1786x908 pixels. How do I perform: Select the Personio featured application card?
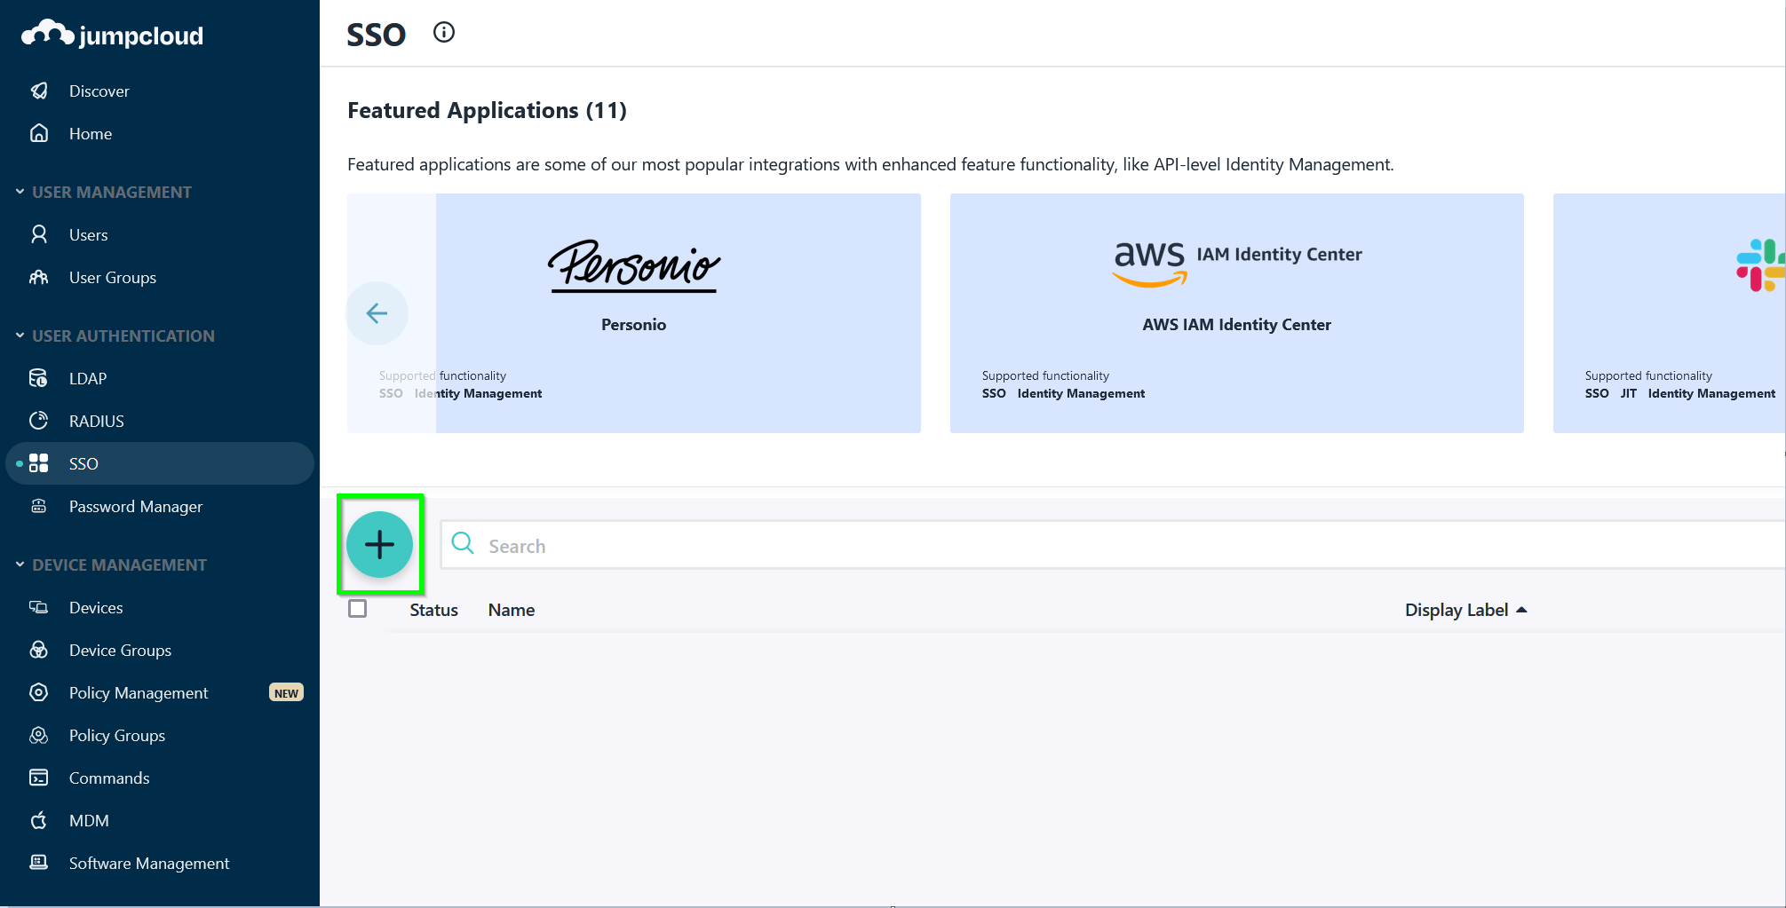634,313
